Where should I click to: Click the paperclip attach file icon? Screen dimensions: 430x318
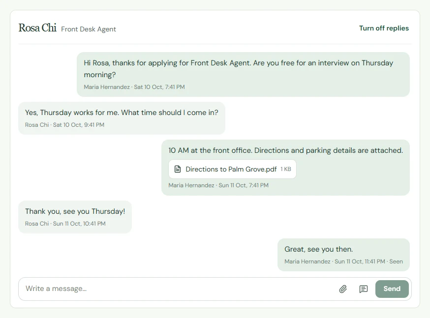pyautogui.click(x=343, y=289)
